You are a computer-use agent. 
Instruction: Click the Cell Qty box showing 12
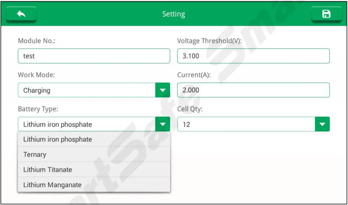pos(246,124)
